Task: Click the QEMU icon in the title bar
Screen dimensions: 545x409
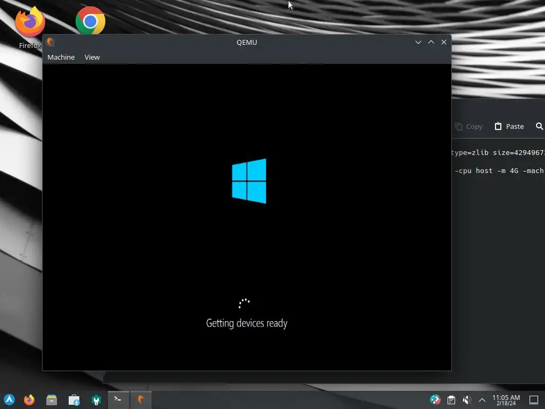Action: pyautogui.click(x=50, y=42)
